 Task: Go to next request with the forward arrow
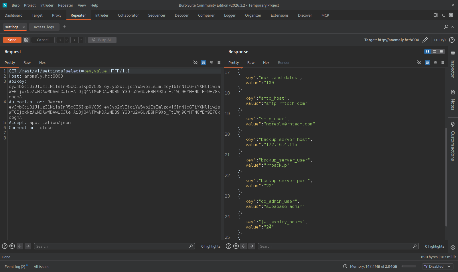click(x=74, y=40)
